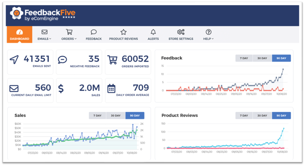The width and height of the screenshot is (305, 166).
Task: Open the Dashboard gauge icon
Action: pos(19,32)
